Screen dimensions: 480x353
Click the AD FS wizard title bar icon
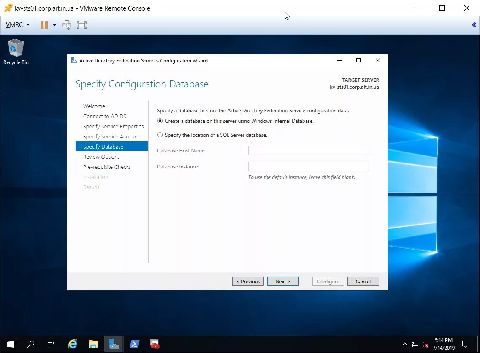coord(74,61)
